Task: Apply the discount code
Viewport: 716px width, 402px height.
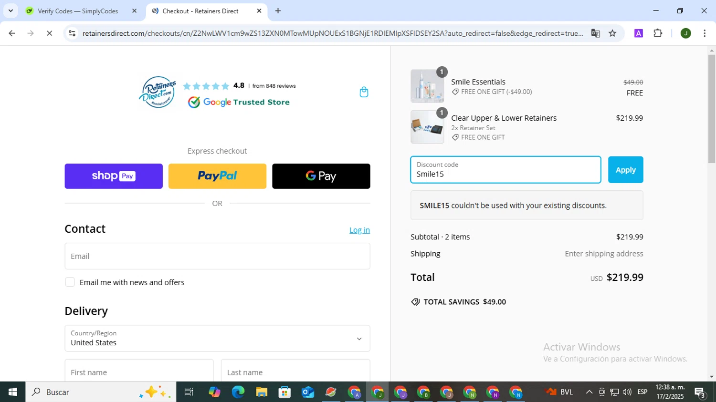Action: pyautogui.click(x=625, y=170)
